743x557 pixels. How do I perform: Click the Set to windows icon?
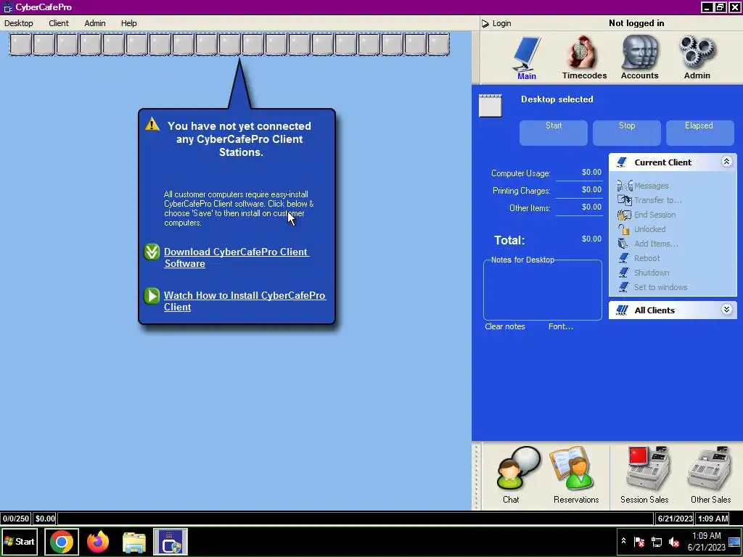624,287
